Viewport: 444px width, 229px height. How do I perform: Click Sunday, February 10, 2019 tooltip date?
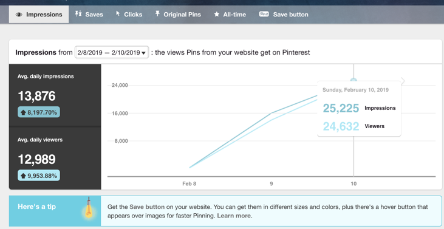356,90
